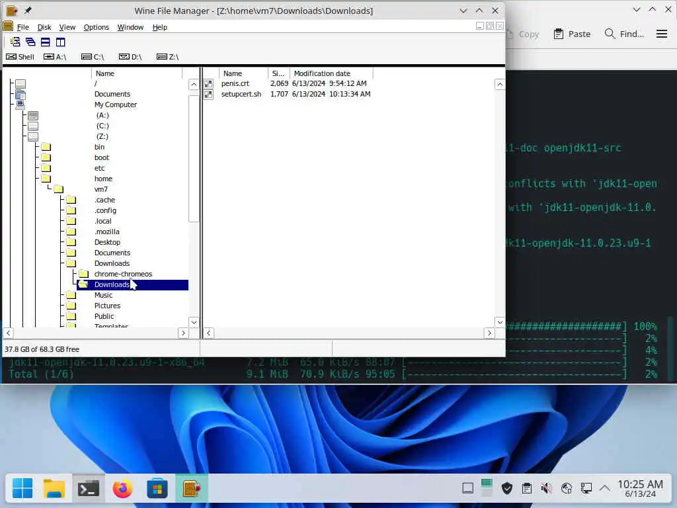Collapse the parent Downloads folder under vm7

point(71,263)
